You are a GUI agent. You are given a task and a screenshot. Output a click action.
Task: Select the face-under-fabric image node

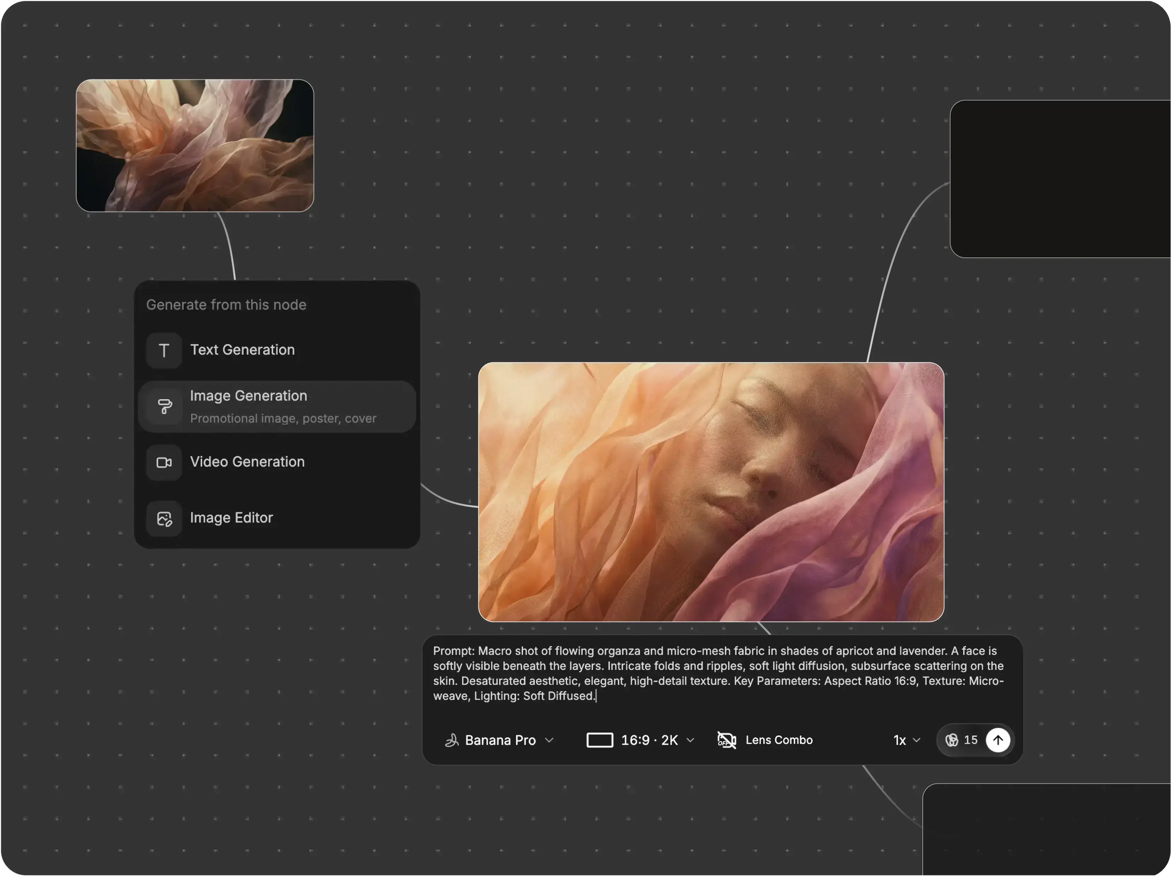click(x=711, y=492)
